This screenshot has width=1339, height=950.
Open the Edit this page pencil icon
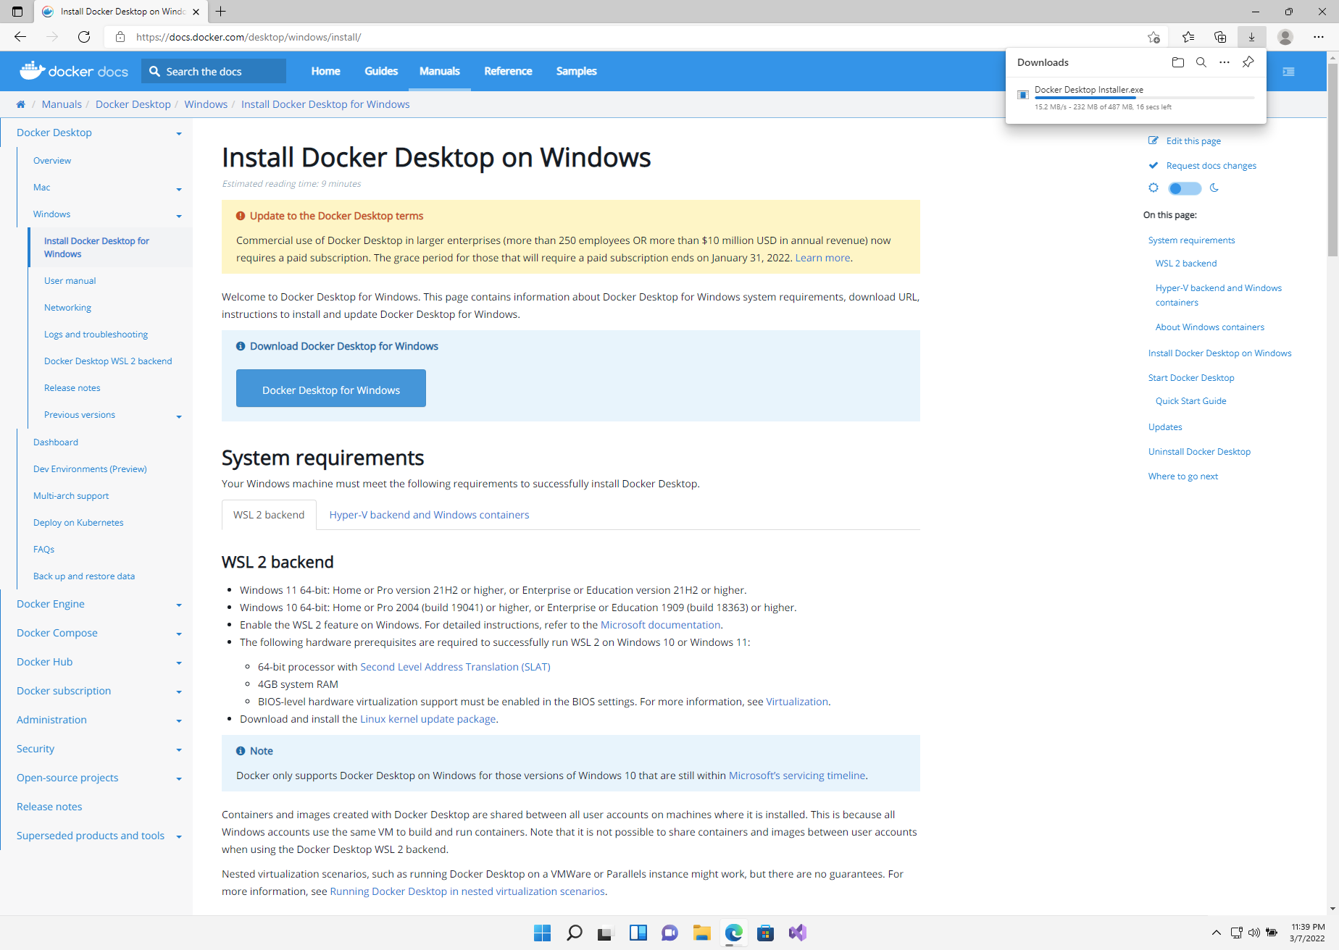(x=1153, y=140)
